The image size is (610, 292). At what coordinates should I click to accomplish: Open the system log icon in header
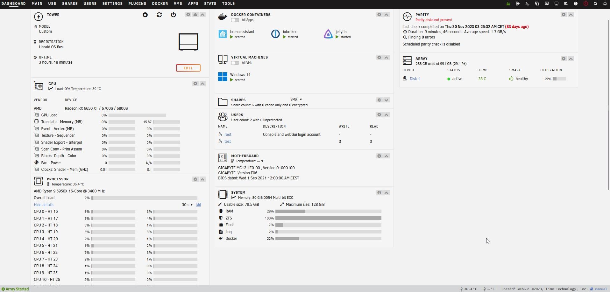click(566, 4)
